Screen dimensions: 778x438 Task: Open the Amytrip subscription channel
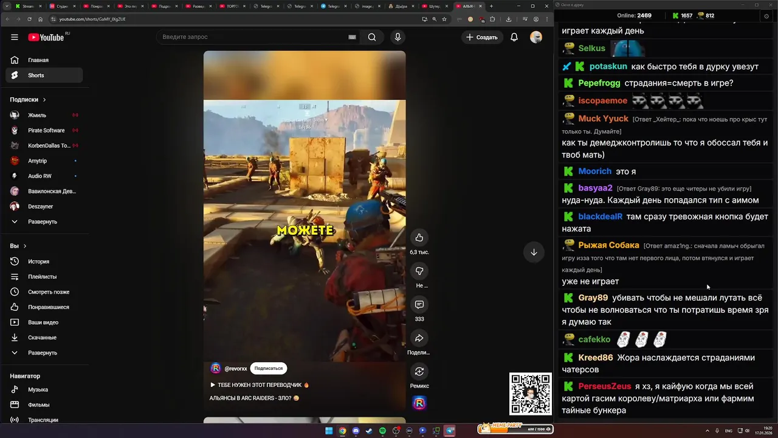[44, 161]
